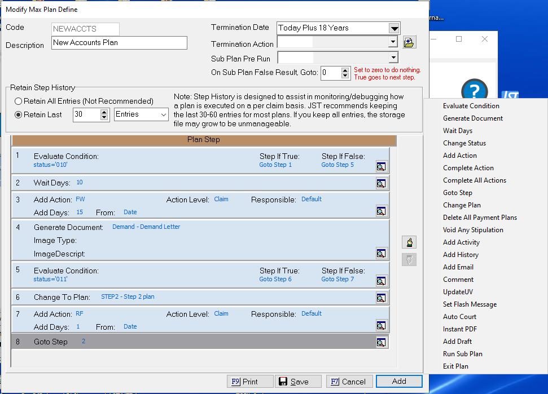The width and height of the screenshot is (548, 394).
Task: Open details icon for Change To Plan step
Action: pos(382,297)
